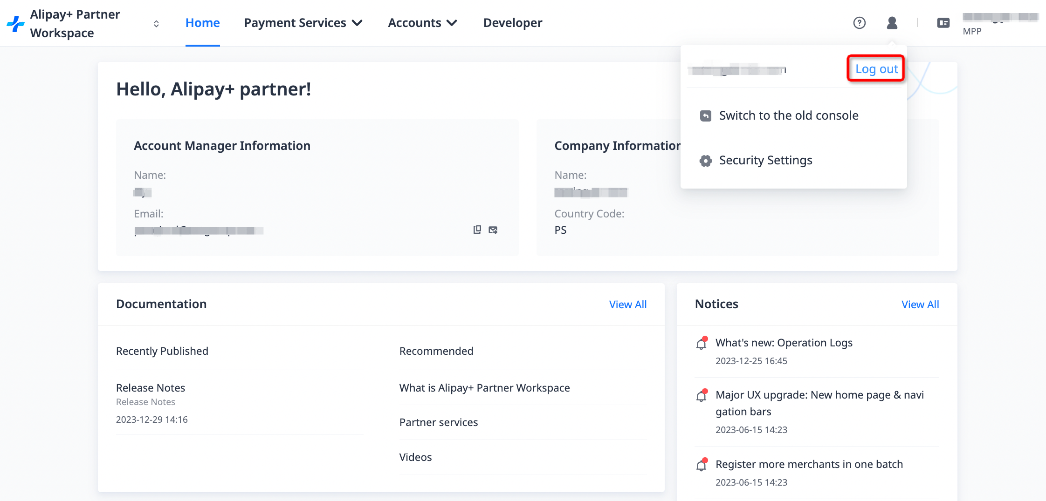Click bell icon for Major UX upgrade notice
Screen dimensions: 1046x501
702,395
